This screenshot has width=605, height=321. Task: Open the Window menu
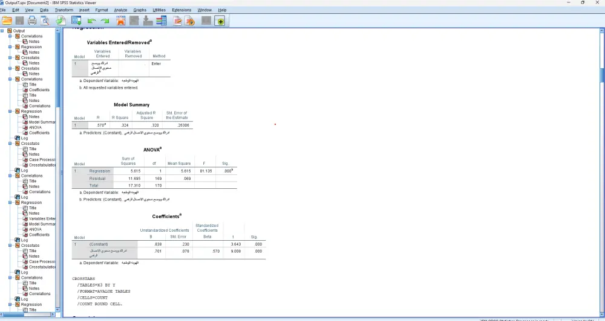204,10
